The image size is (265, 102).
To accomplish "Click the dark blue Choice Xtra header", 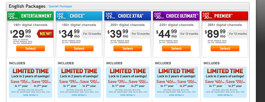I will point(128,16).
